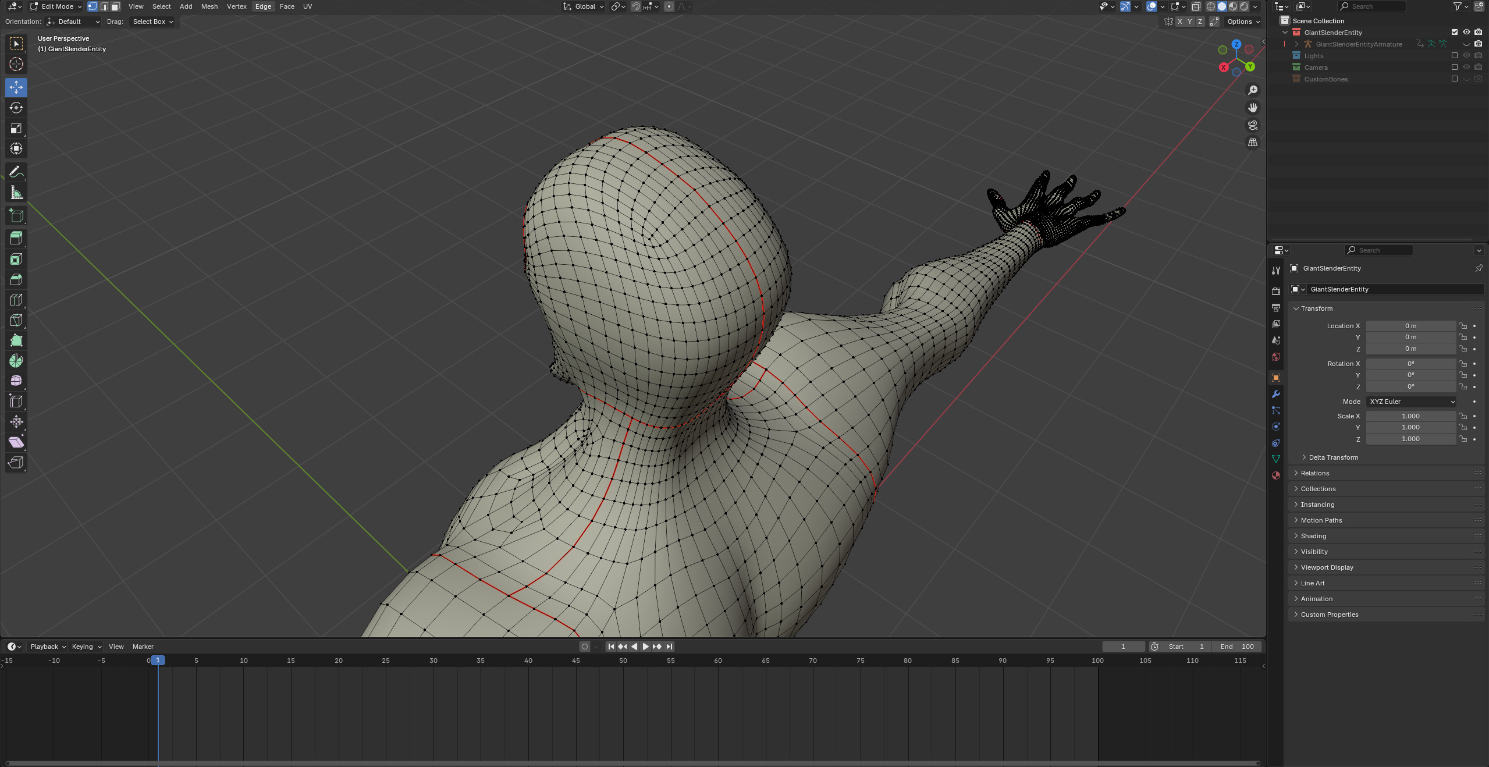Open the Edit Mode dropdown
This screenshot has height=767, width=1489.
click(x=56, y=6)
